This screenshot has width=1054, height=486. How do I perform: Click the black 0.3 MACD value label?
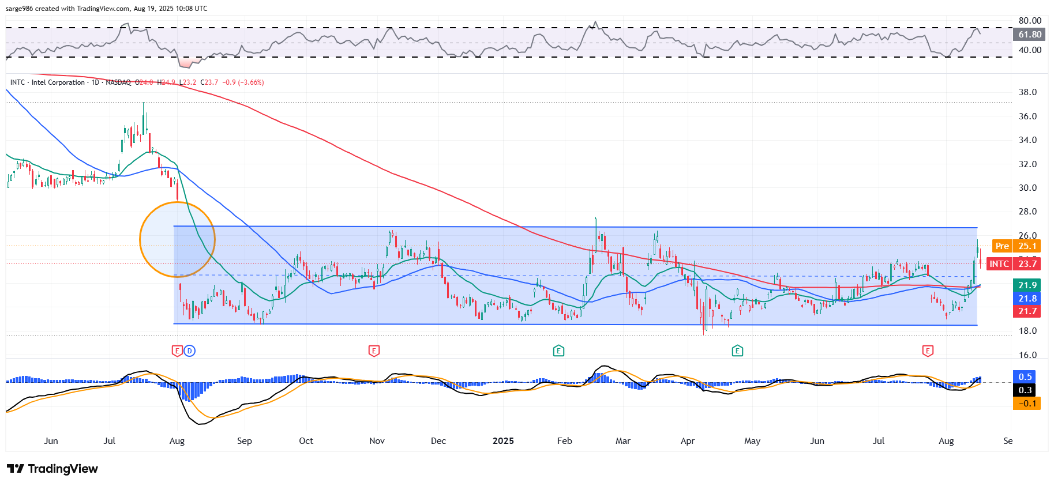click(1025, 390)
